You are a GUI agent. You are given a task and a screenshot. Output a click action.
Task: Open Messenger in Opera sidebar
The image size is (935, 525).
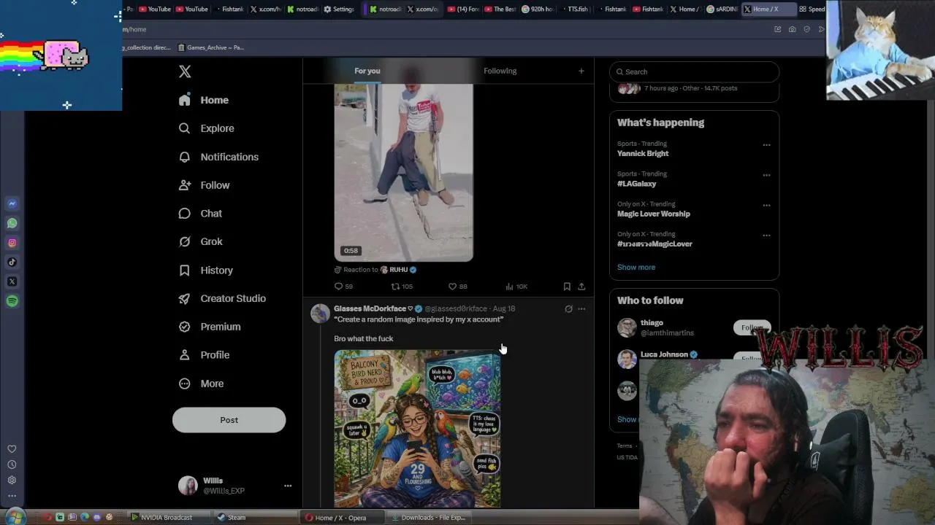[12, 204]
